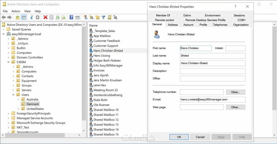Click the Forward arrow toolbar icon
The image size is (277, 144).
point(9,17)
